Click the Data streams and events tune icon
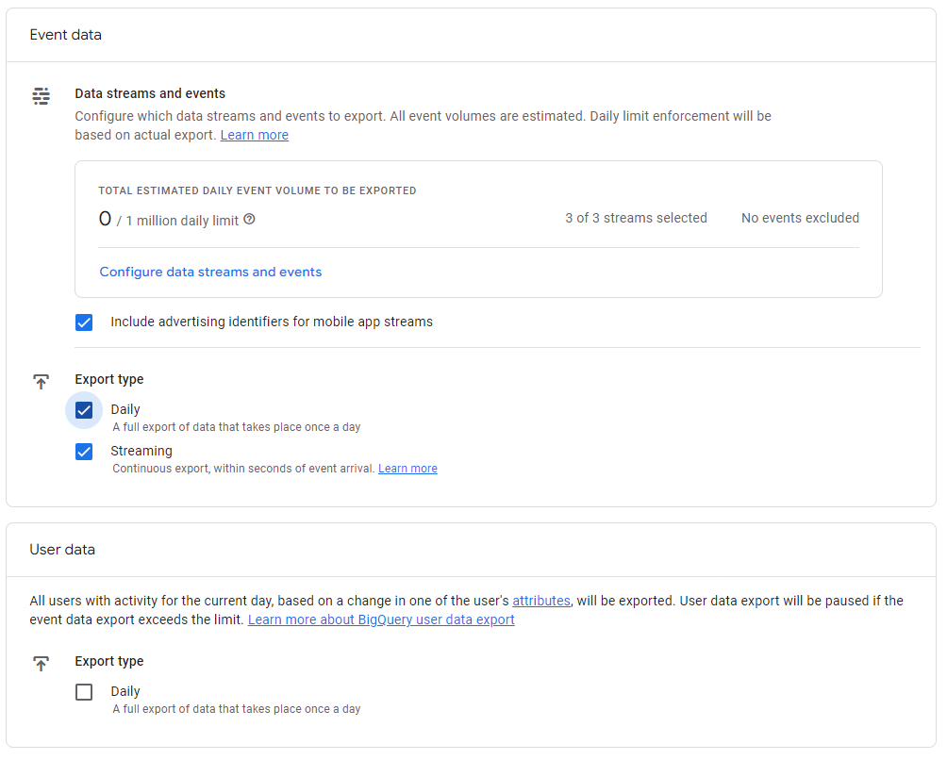The width and height of the screenshot is (947, 760). (x=41, y=96)
